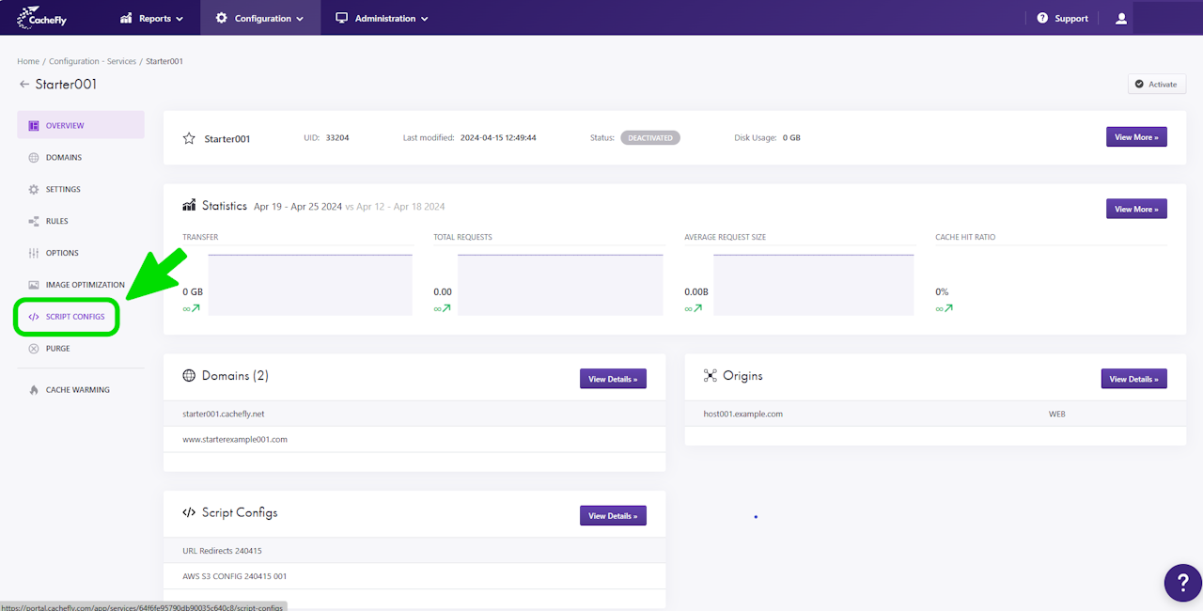Open the Purge icon in sidebar
The width and height of the screenshot is (1203, 611).
click(34, 349)
